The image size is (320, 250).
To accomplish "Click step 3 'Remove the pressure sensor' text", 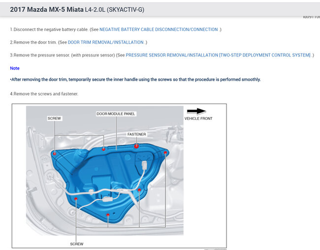I will (40, 55).
